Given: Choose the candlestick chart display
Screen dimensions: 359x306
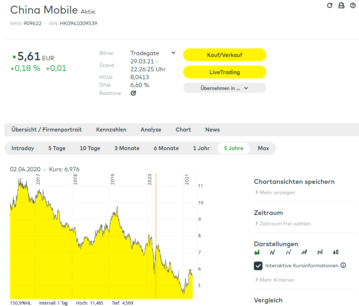Looking at the screenshot, I should [335, 252].
